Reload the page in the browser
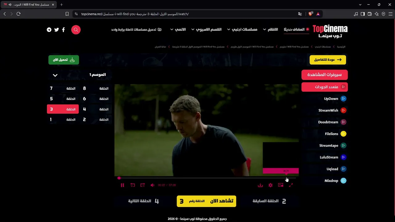 pos(19,14)
